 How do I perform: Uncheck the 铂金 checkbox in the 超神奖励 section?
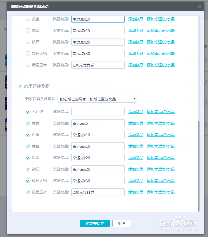click(28, 158)
